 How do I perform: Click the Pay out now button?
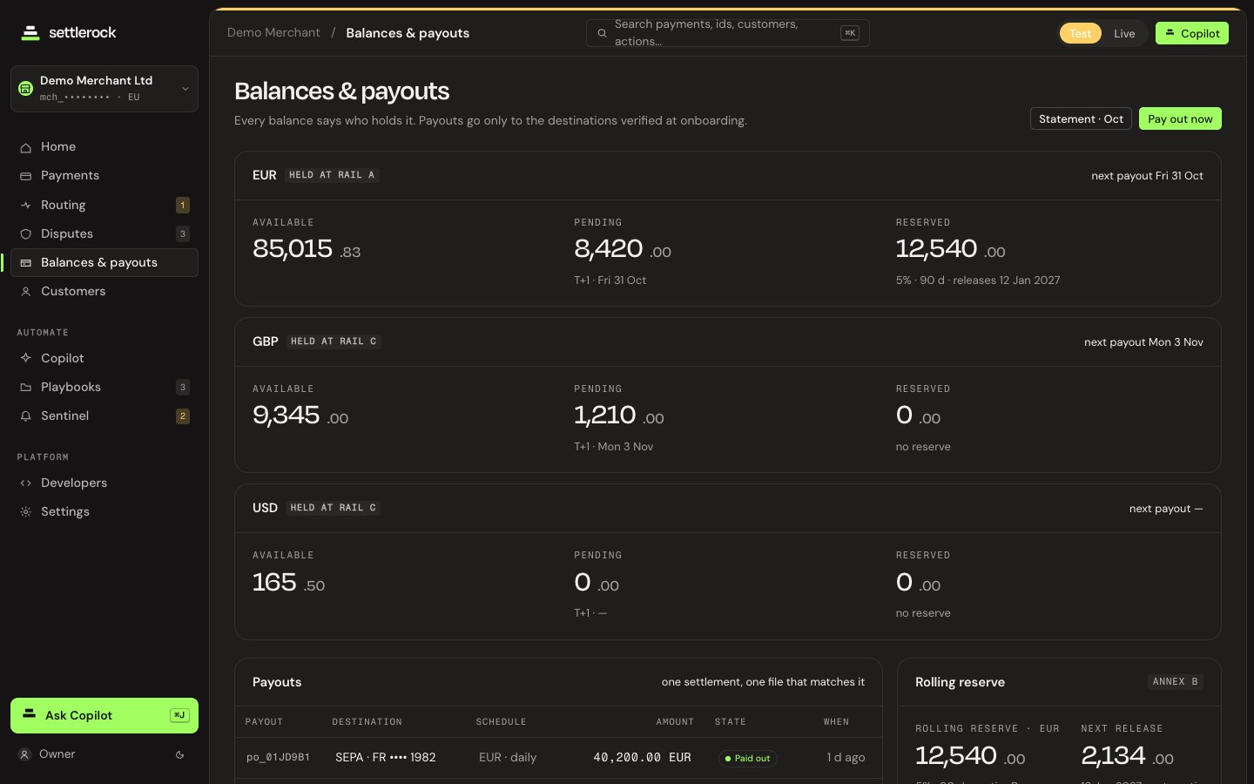[1180, 118]
